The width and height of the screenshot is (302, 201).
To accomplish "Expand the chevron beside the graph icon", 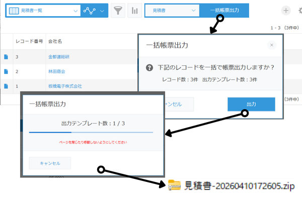I will point(103,11).
